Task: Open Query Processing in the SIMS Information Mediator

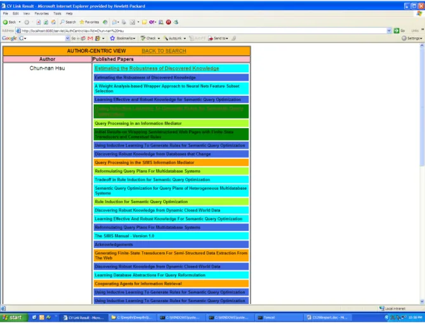Action: 171,162
